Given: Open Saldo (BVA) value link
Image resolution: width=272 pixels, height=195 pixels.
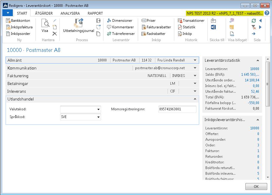Looking at the screenshot, I should pyautogui.click(x=250, y=75).
